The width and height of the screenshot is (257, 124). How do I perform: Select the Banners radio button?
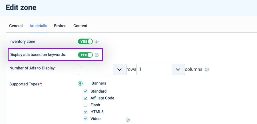80,83
